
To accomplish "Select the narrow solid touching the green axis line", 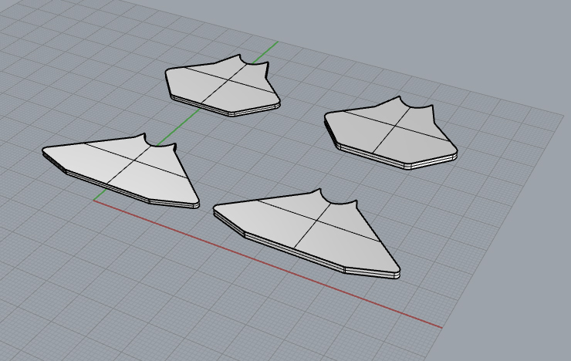I will (222, 87).
